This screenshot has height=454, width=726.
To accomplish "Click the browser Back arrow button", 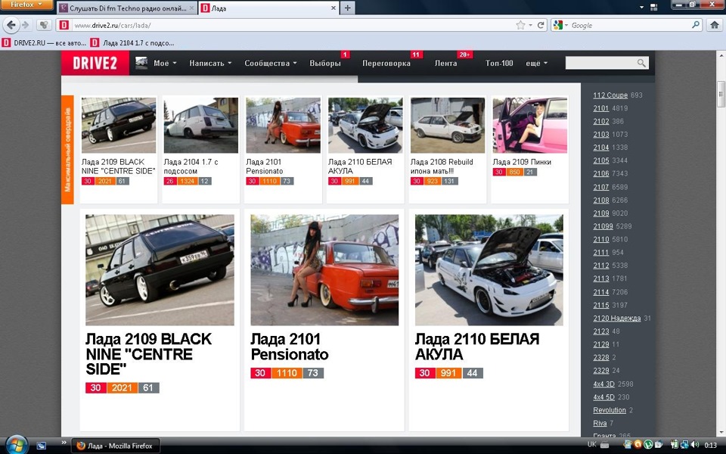I will [x=11, y=25].
